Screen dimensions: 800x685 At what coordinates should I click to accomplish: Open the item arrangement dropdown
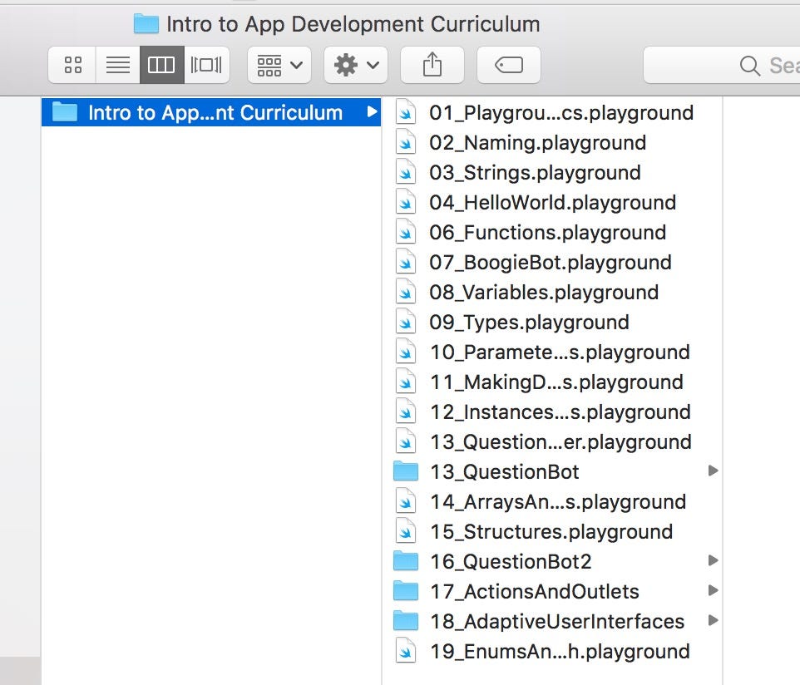(x=279, y=64)
